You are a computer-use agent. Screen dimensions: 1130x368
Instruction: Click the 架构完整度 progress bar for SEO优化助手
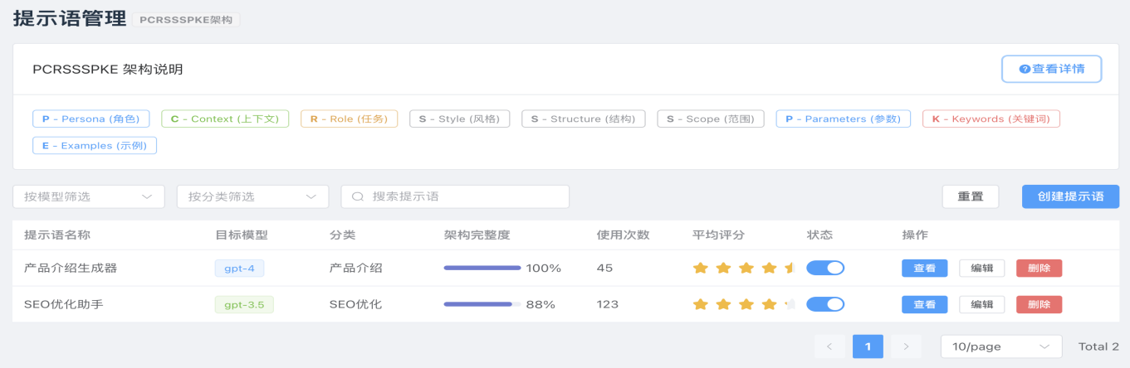pos(482,305)
